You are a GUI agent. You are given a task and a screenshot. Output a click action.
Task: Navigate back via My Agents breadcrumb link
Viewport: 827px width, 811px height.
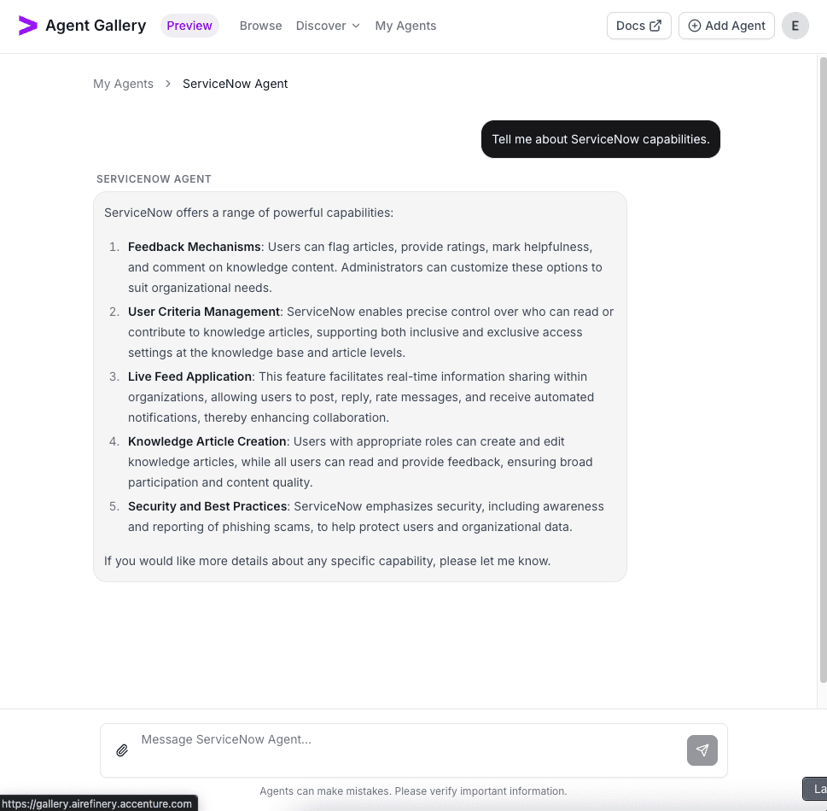(x=123, y=84)
